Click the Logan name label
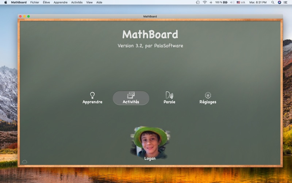The height and width of the screenshot is (183, 292). click(x=150, y=158)
